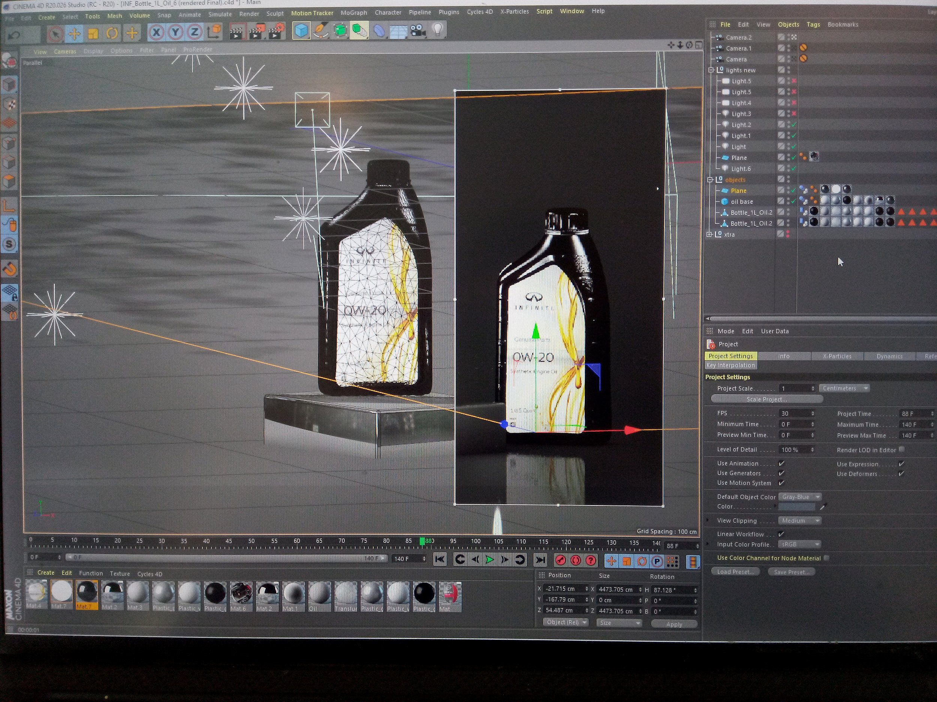This screenshot has height=702, width=937.
Task: Click the FPS input field
Action: (797, 413)
